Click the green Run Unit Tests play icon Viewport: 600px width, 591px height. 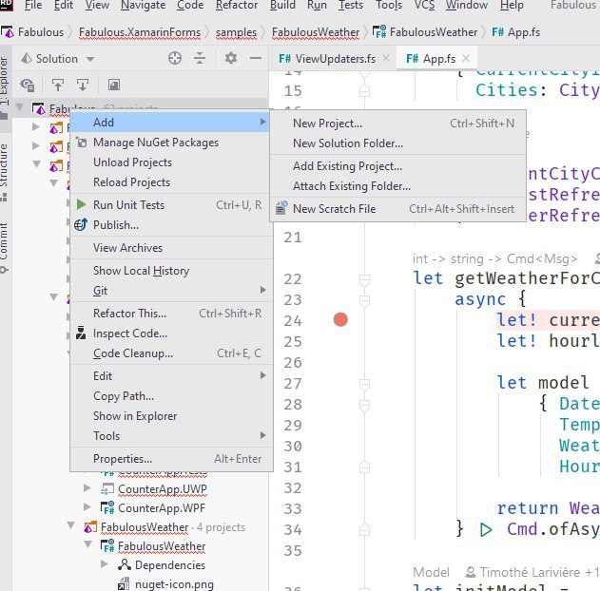[x=81, y=204]
